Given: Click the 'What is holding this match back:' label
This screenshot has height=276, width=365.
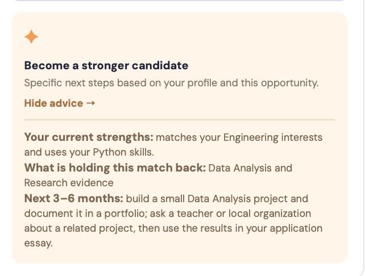Looking at the screenshot, I should click(115, 168).
